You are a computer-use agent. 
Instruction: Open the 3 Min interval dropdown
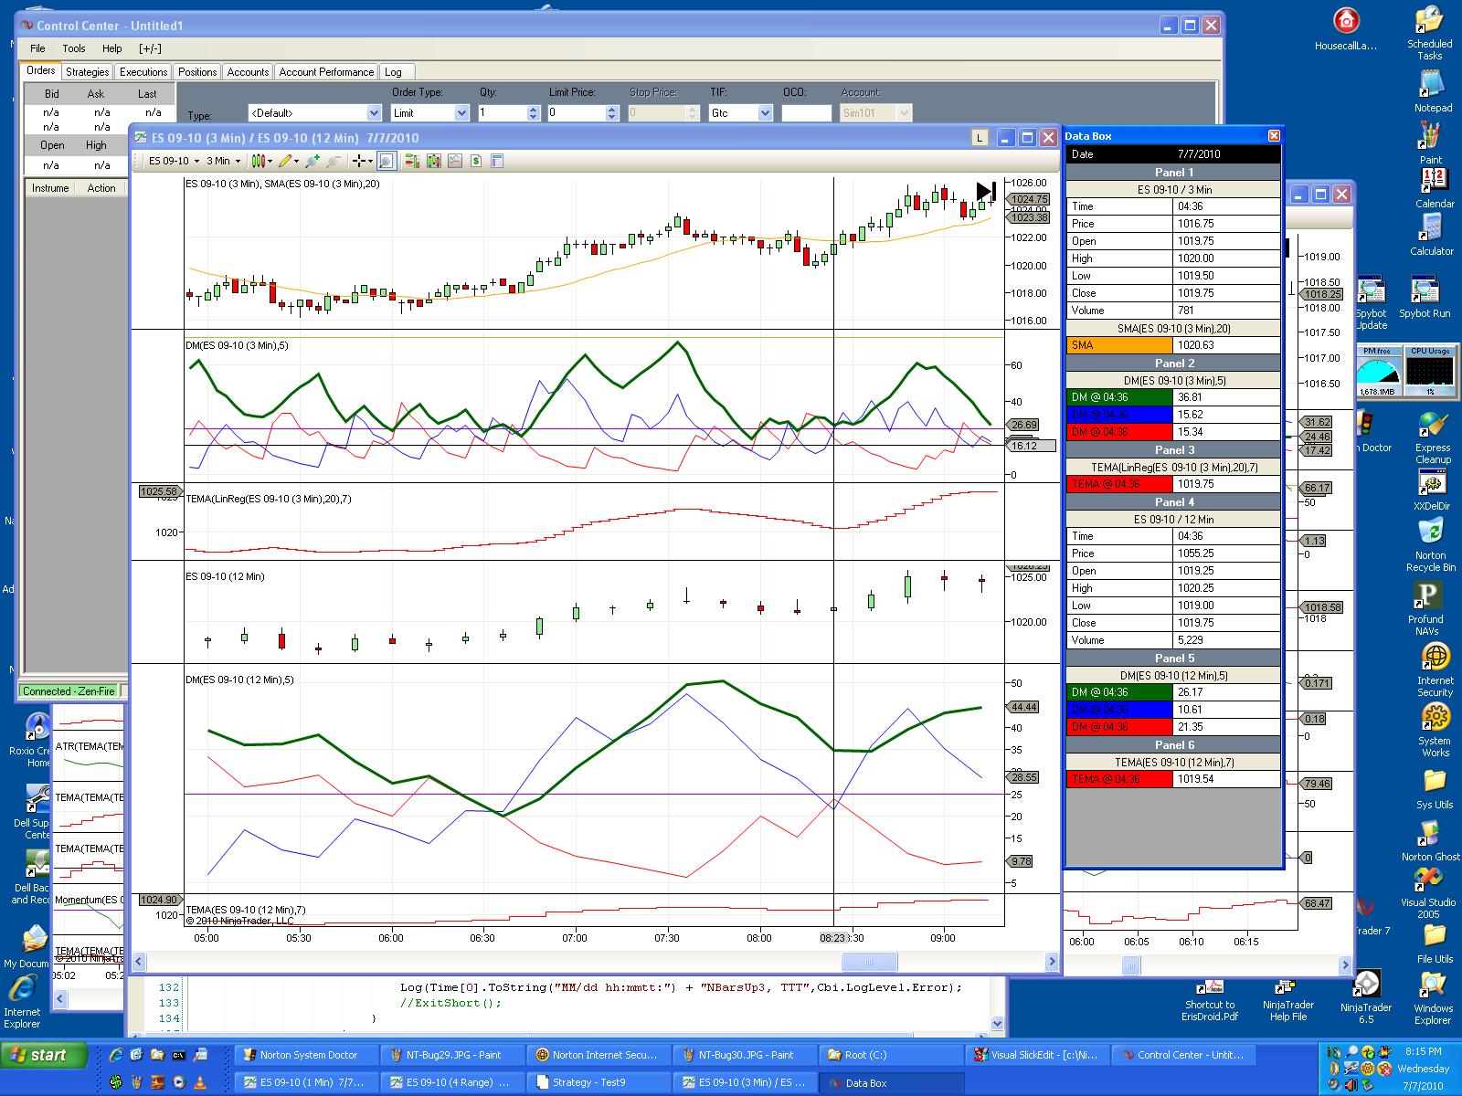coord(224,161)
